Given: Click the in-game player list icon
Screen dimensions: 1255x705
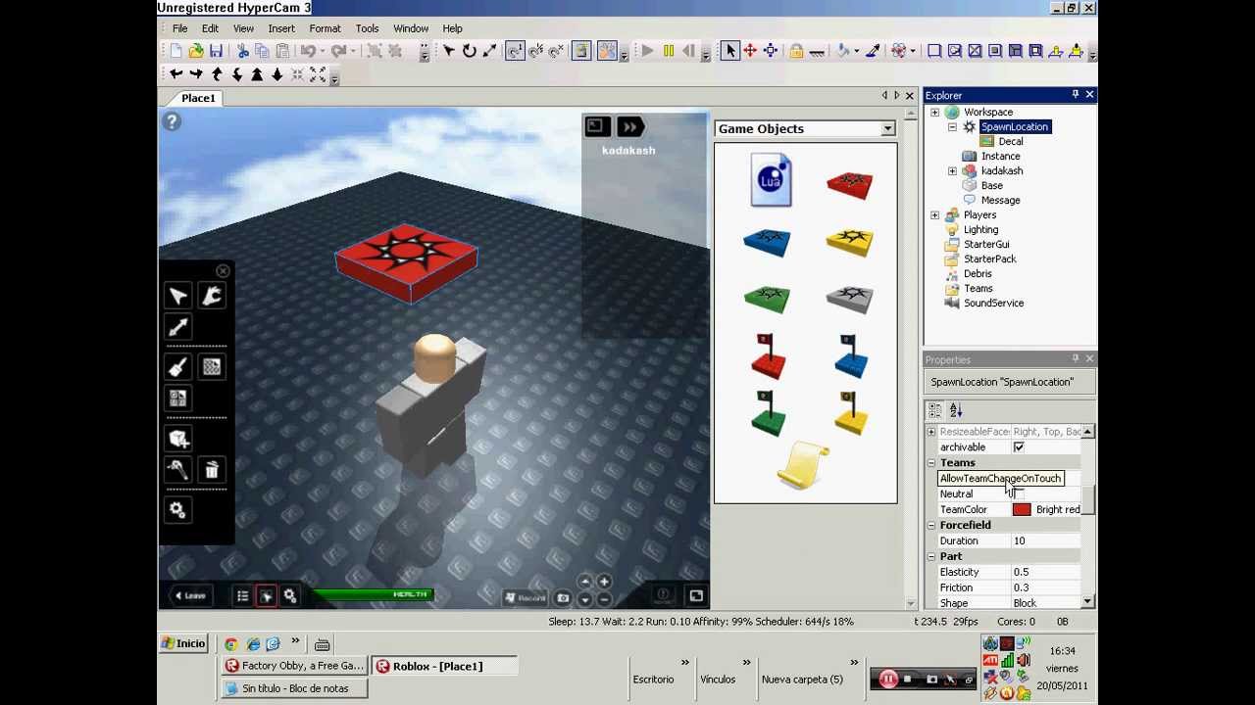Looking at the screenshot, I should pos(242,595).
